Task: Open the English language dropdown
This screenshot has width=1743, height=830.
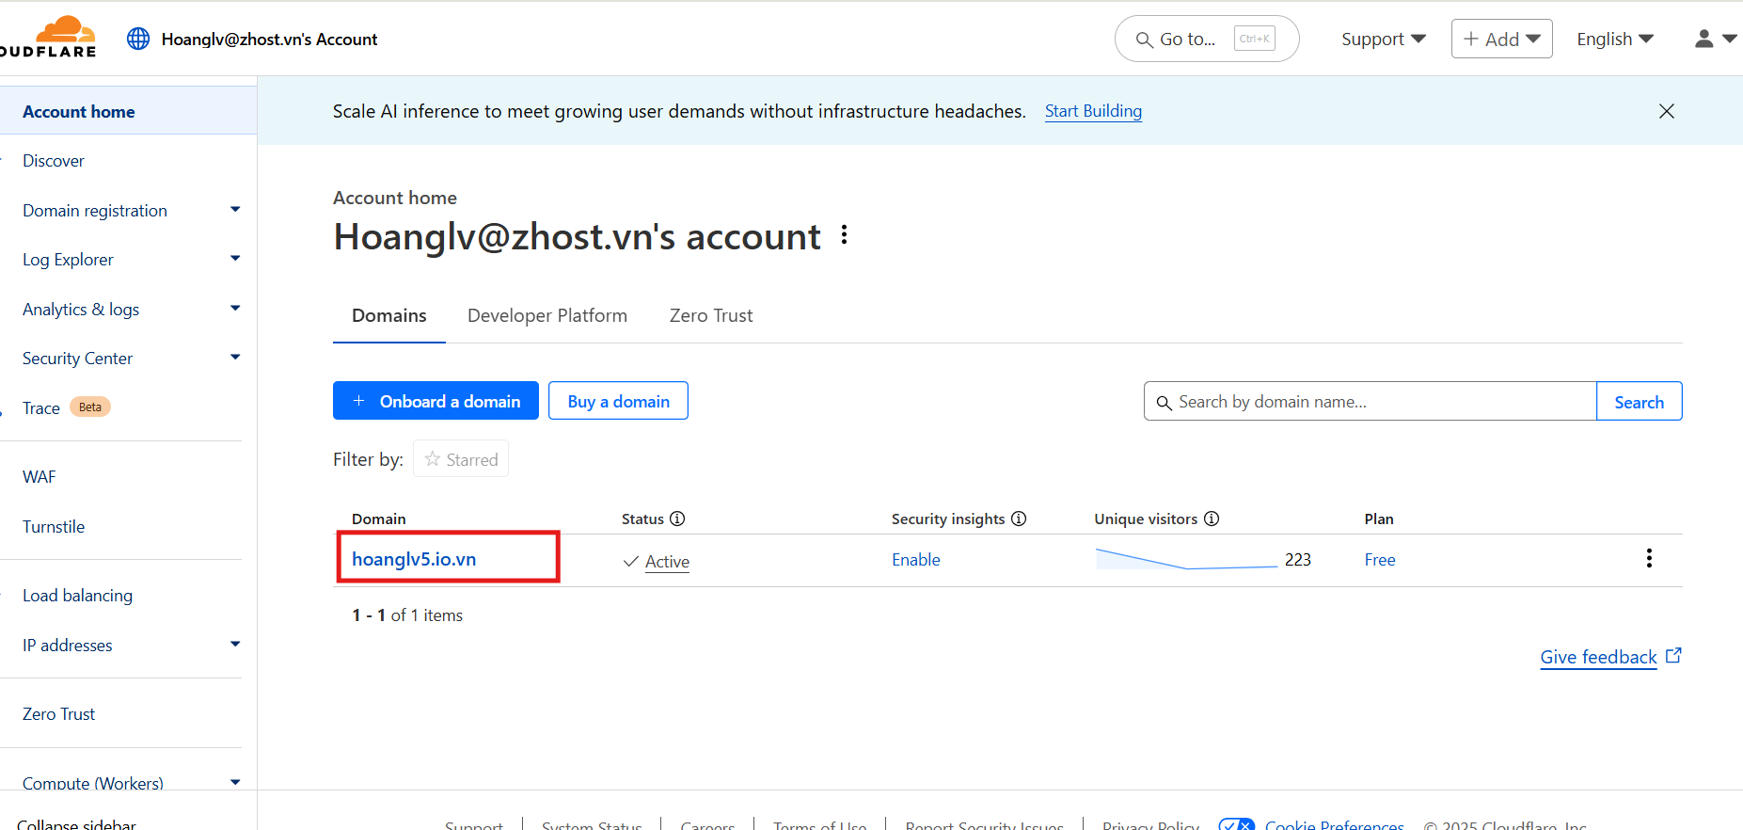Action: (1614, 39)
